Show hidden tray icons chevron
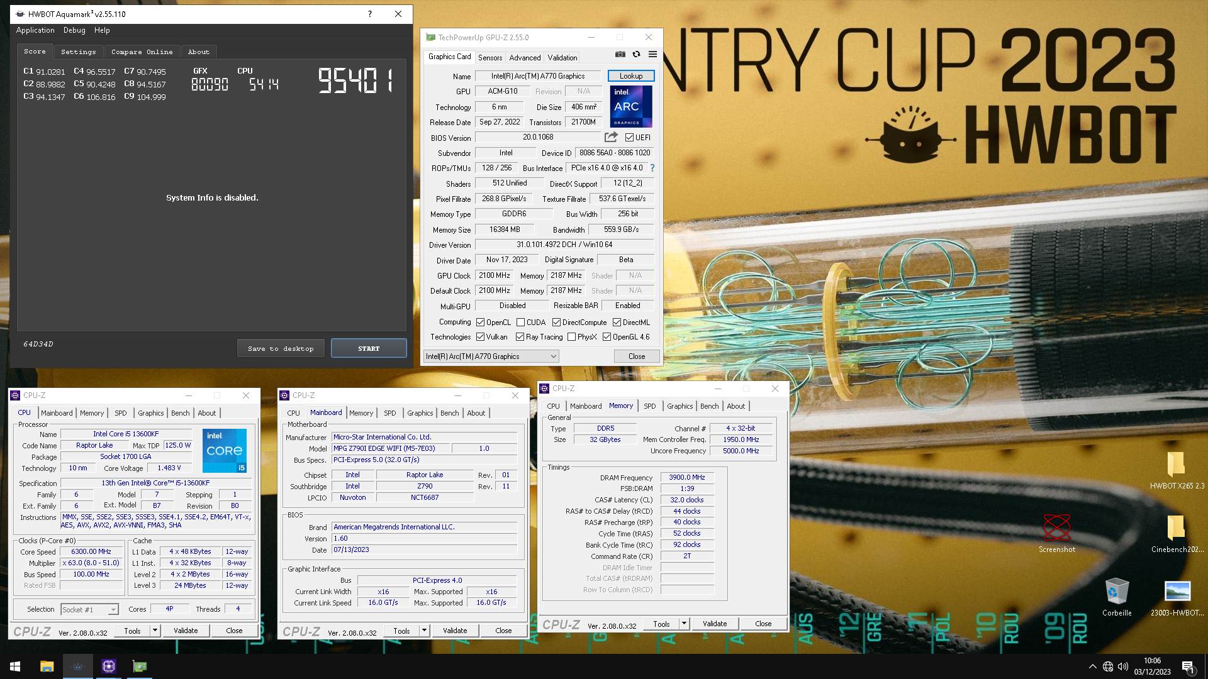This screenshot has width=1208, height=679. pyautogui.click(x=1092, y=666)
